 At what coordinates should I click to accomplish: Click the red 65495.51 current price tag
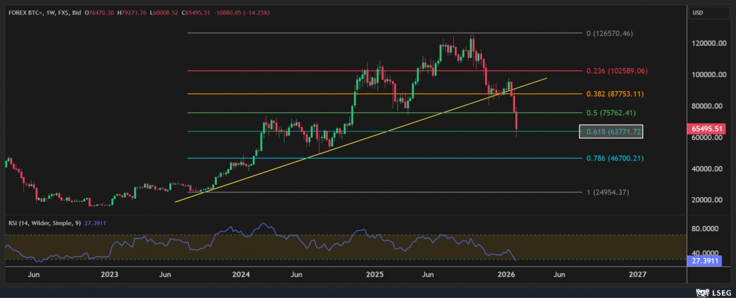tap(708, 129)
